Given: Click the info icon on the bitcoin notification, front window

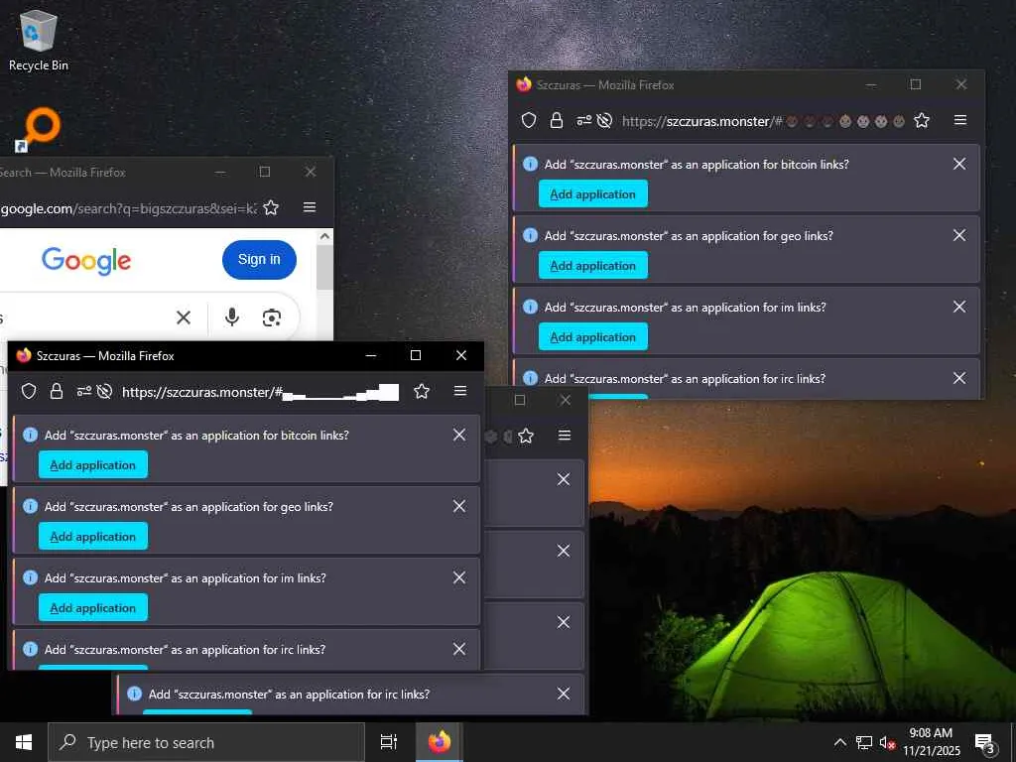Looking at the screenshot, I should (30, 435).
